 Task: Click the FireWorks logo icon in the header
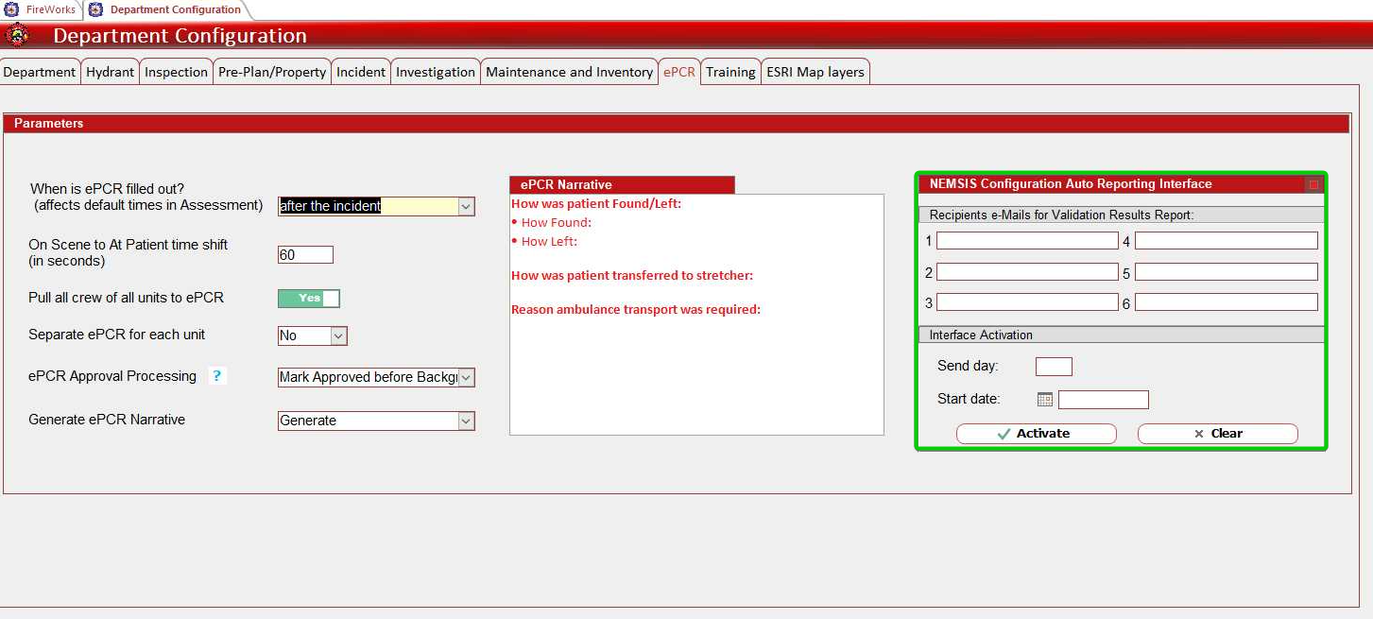[x=19, y=35]
